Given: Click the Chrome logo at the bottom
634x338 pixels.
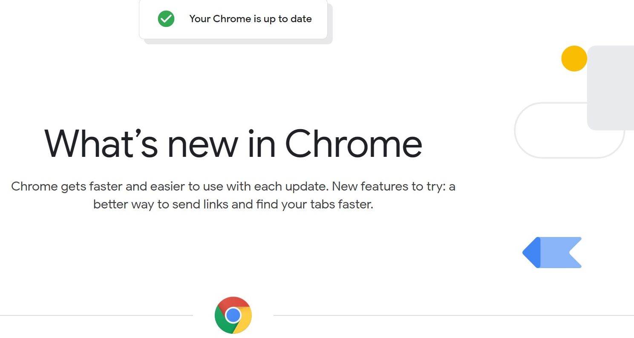Looking at the screenshot, I should (x=233, y=315).
